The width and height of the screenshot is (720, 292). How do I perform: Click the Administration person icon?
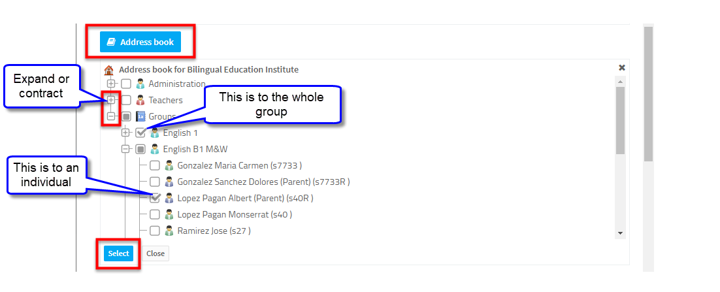[x=140, y=84]
